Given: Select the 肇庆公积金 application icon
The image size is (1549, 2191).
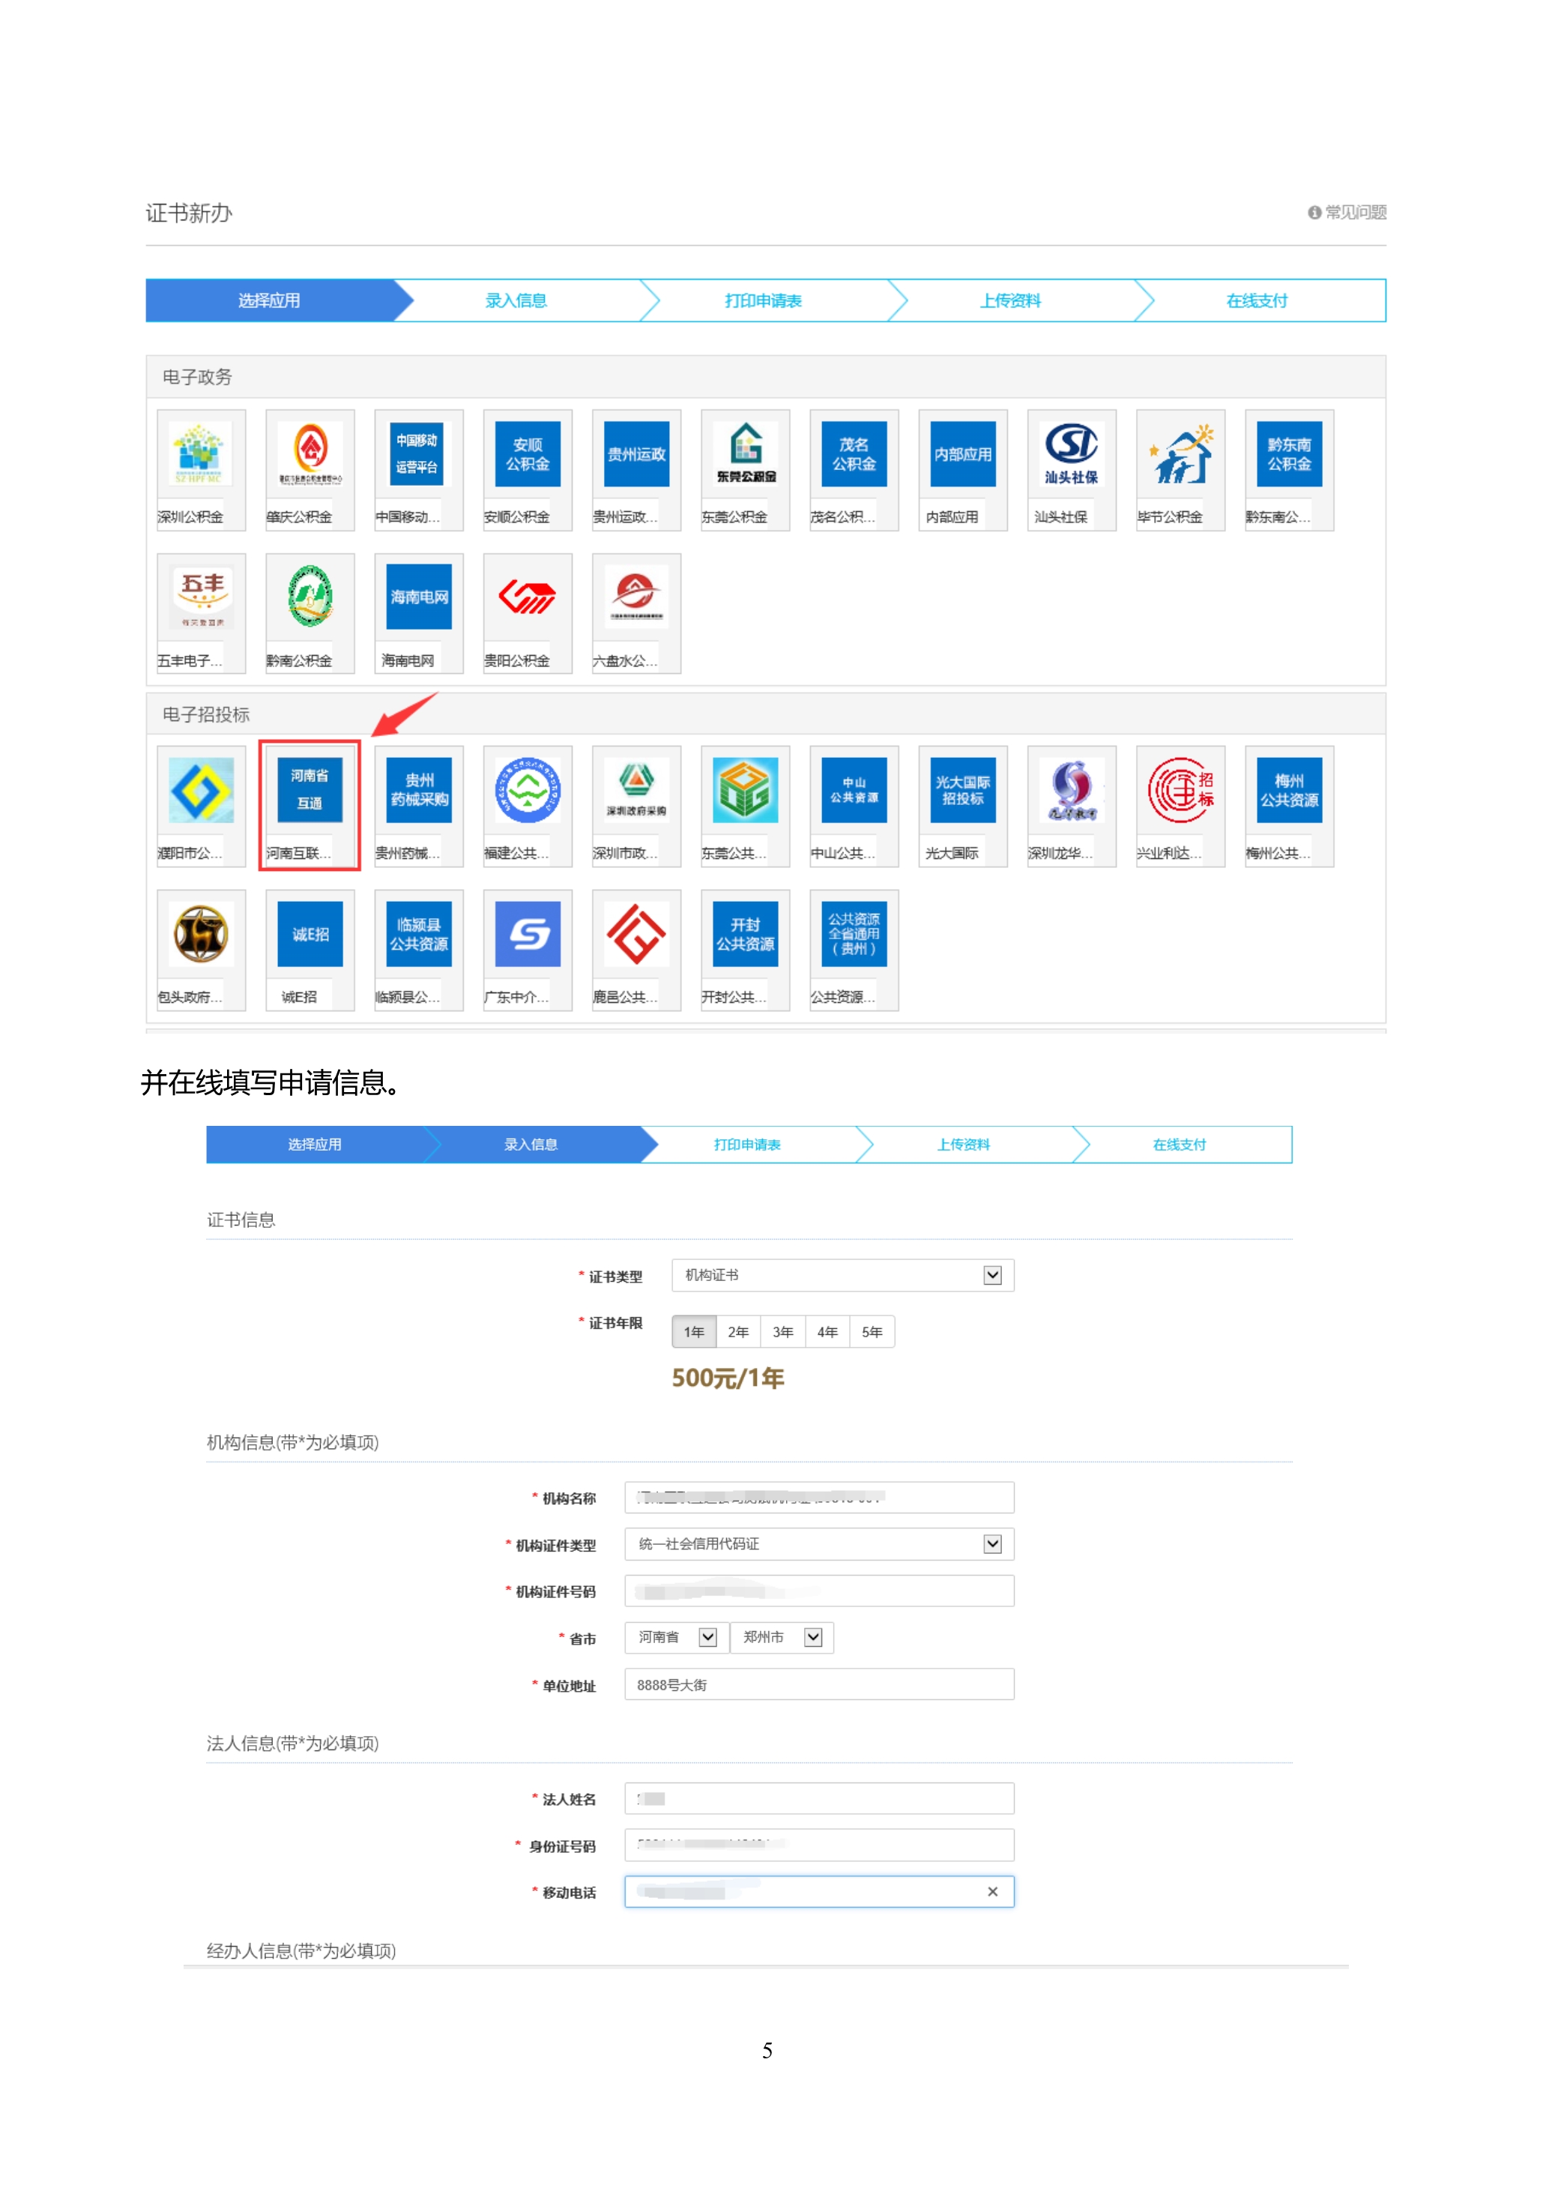Looking at the screenshot, I should tap(310, 469).
